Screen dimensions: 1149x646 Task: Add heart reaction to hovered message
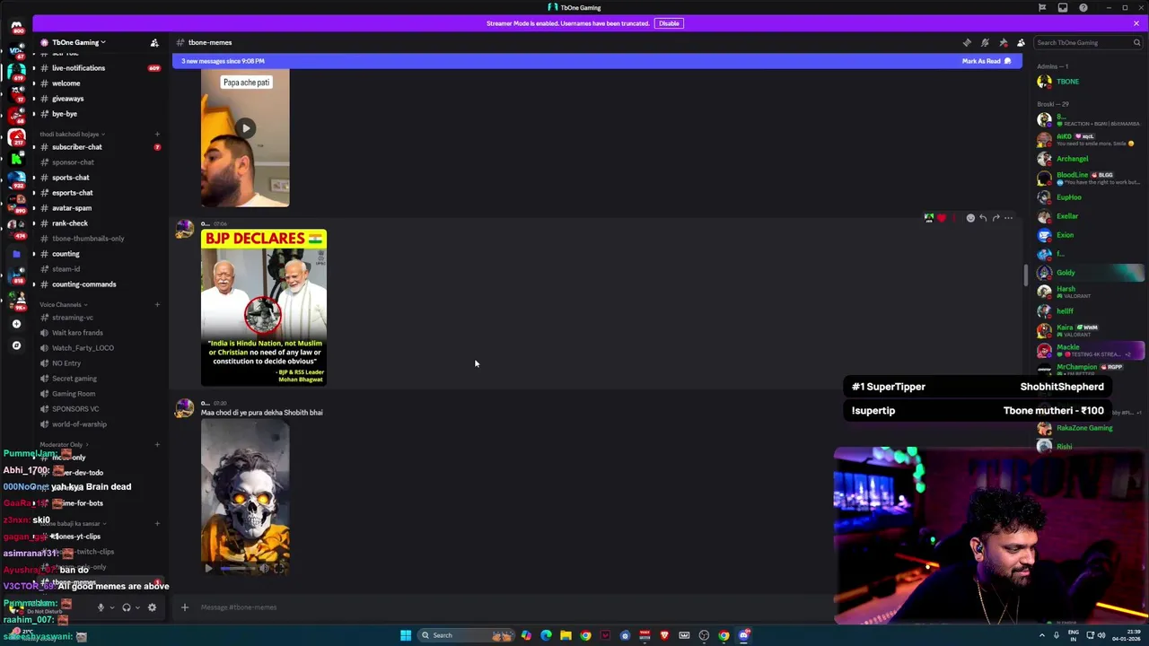click(942, 218)
